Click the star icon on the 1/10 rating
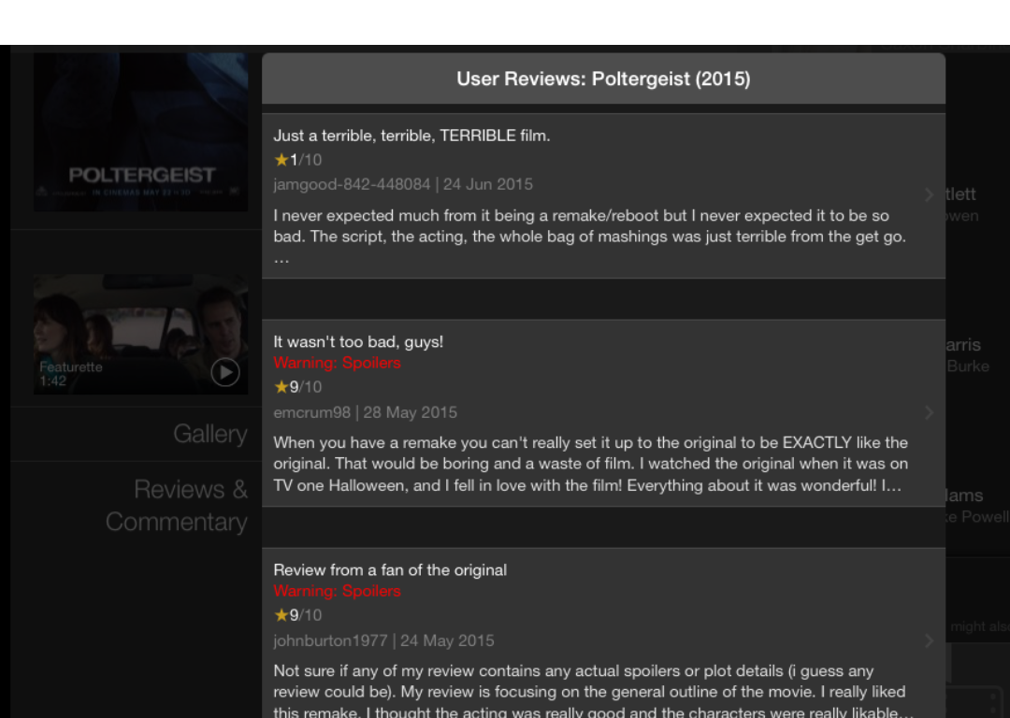Image resolution: width=1010 pixels, height=718 pixels. click(x=281, y=159)
